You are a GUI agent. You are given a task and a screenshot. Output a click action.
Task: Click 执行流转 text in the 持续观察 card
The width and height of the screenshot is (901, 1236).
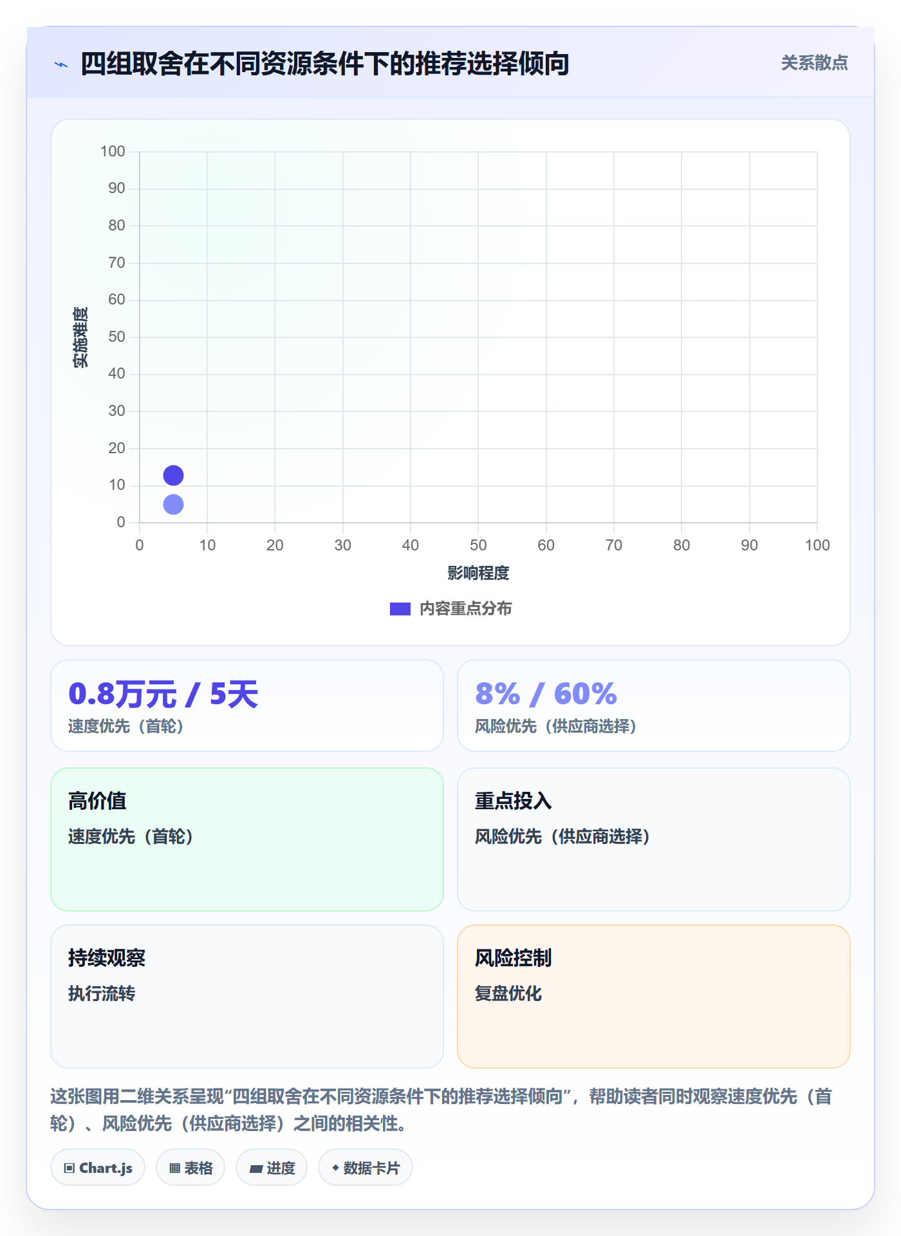click(102, 993)
